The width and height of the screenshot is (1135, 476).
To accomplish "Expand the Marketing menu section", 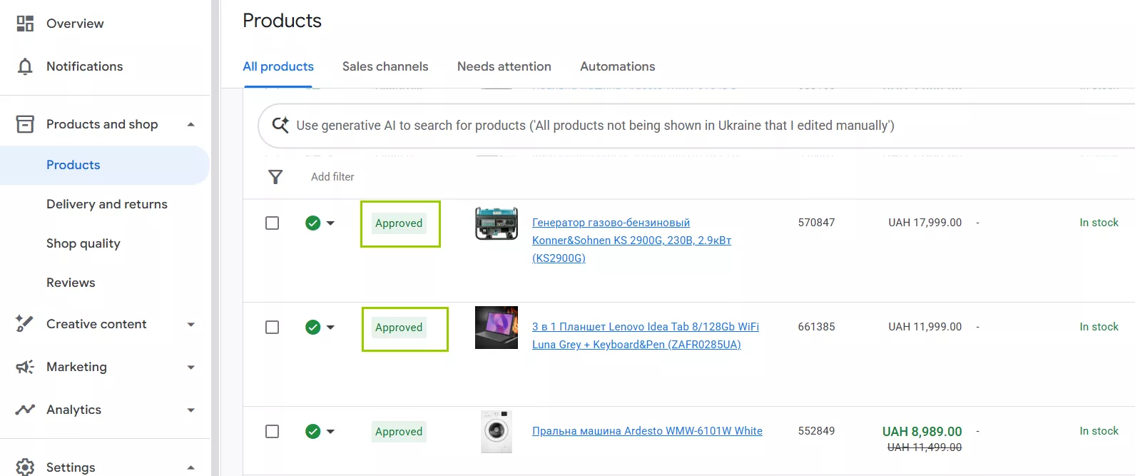I will (x=190, y=368).
